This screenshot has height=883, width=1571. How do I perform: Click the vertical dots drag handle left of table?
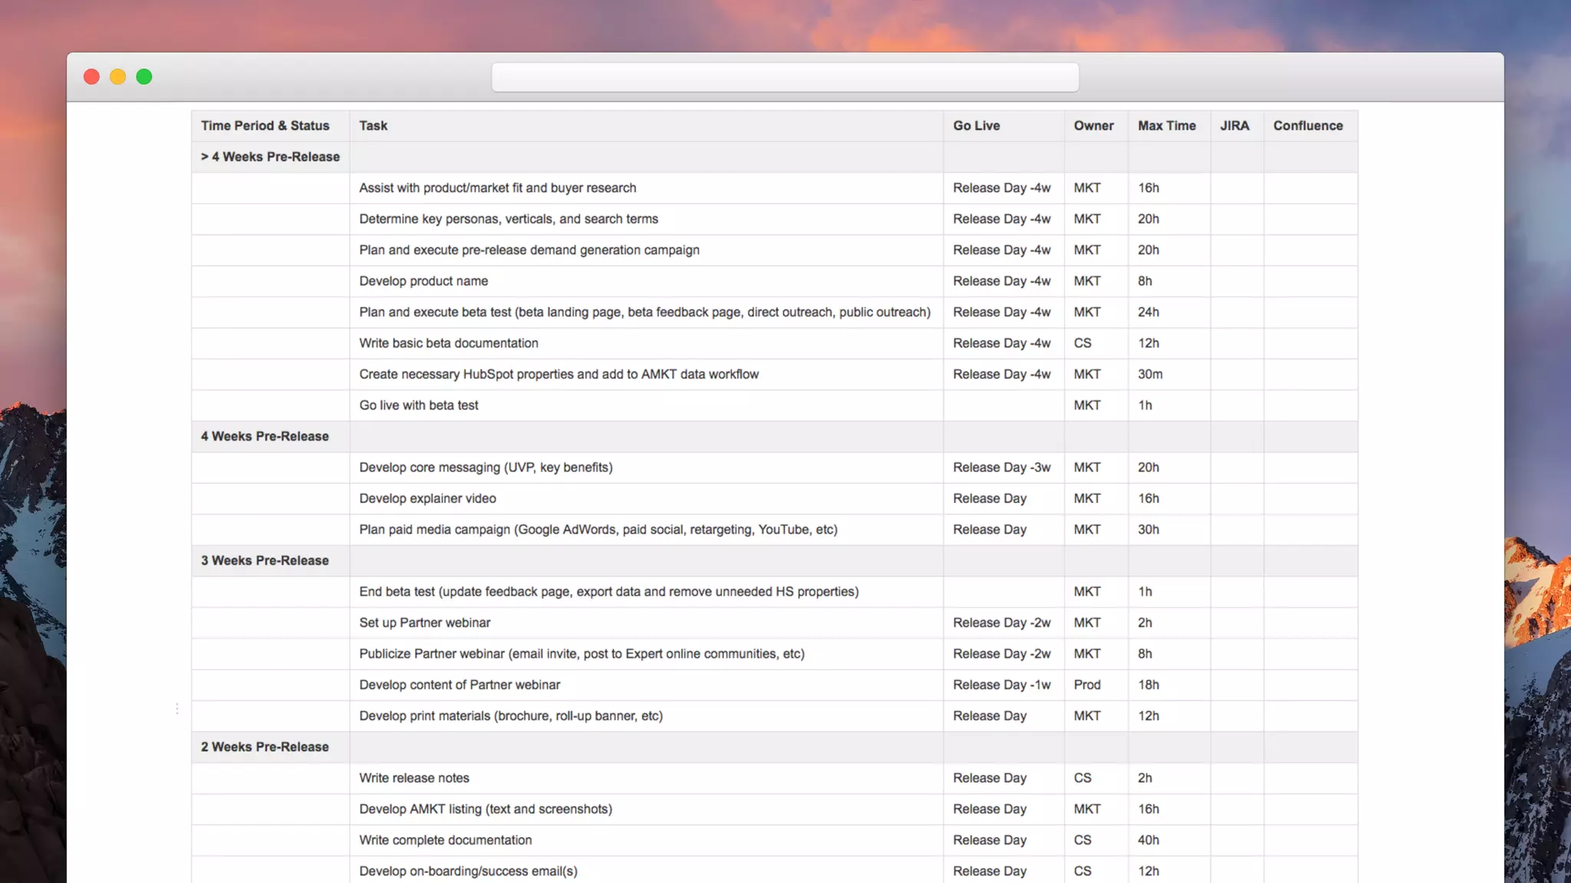click(x=177, y=708)
